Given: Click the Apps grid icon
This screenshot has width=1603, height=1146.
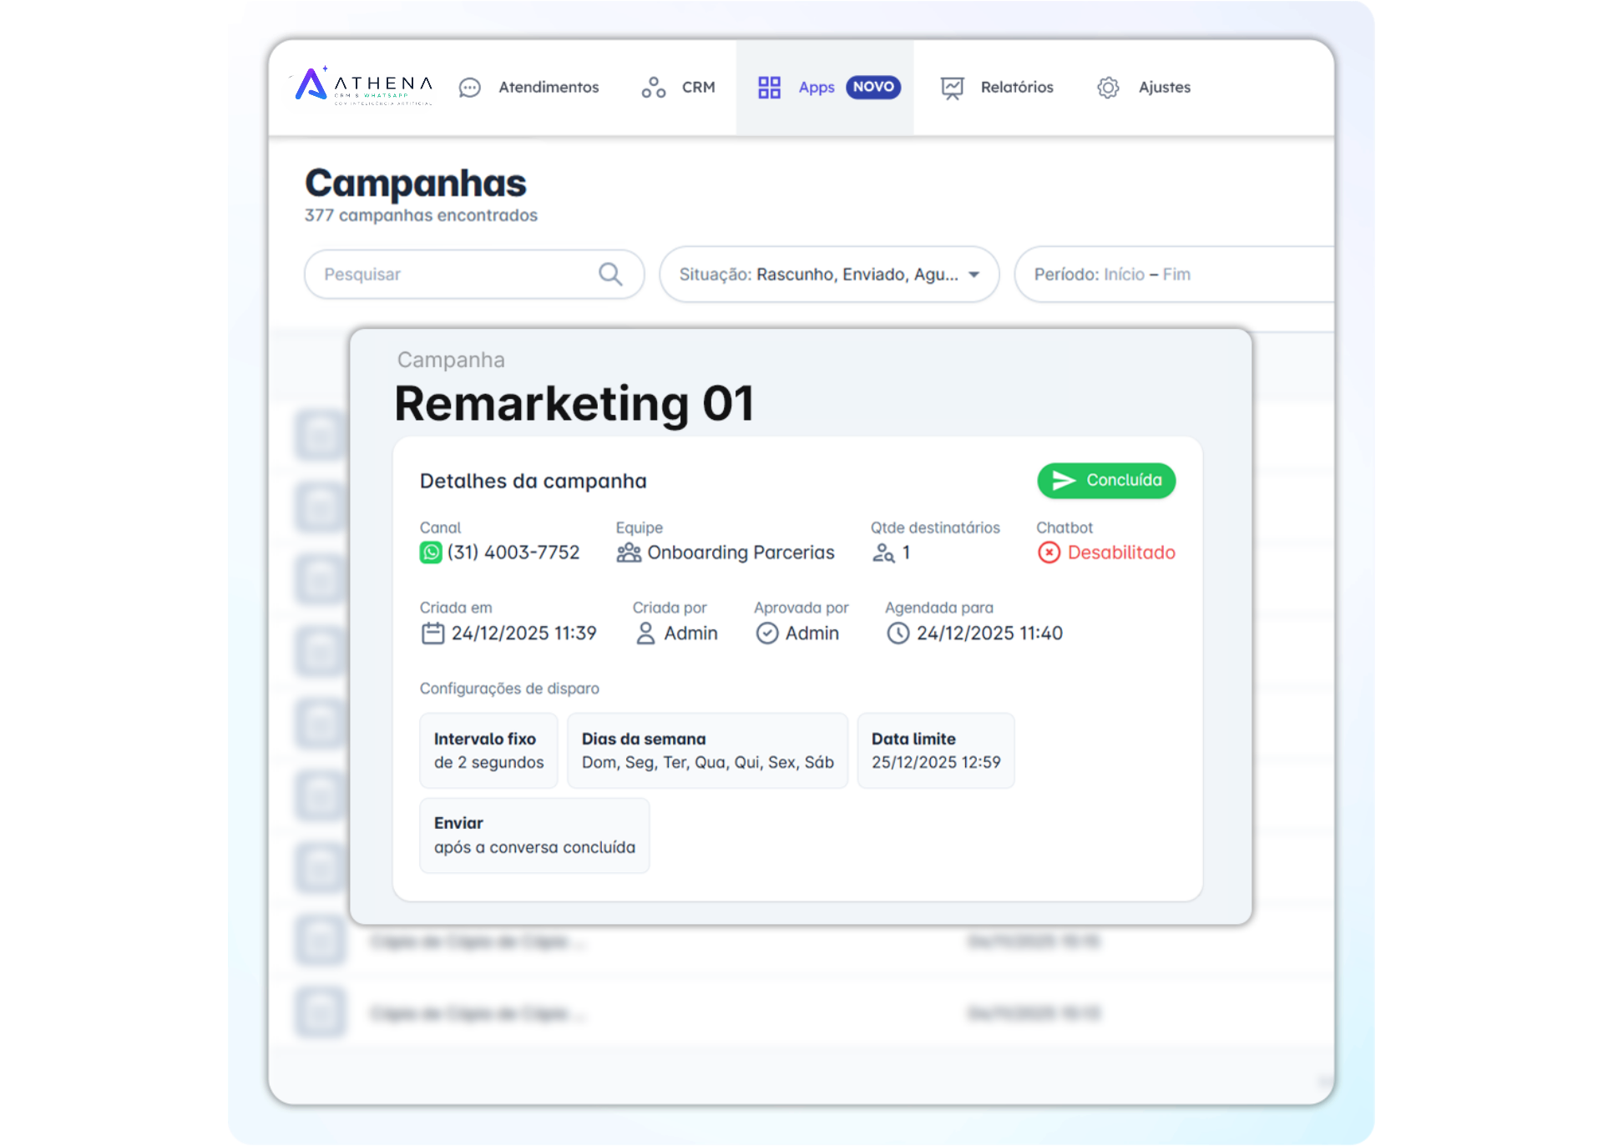Looking at the screenshot, I should click(x=769, y=88).
